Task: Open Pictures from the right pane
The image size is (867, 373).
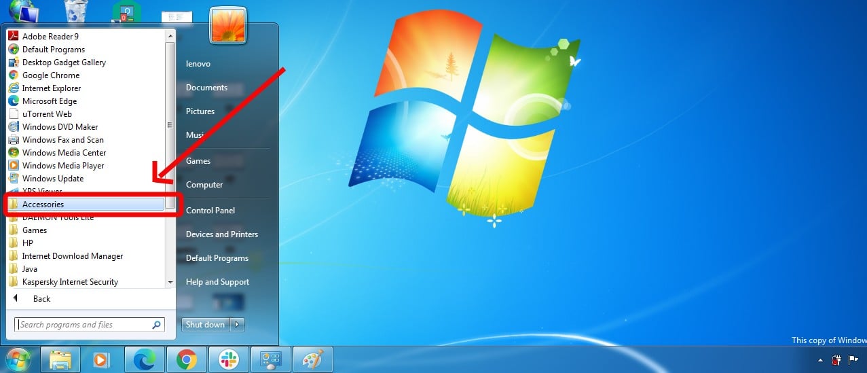Action: [200, 111]
